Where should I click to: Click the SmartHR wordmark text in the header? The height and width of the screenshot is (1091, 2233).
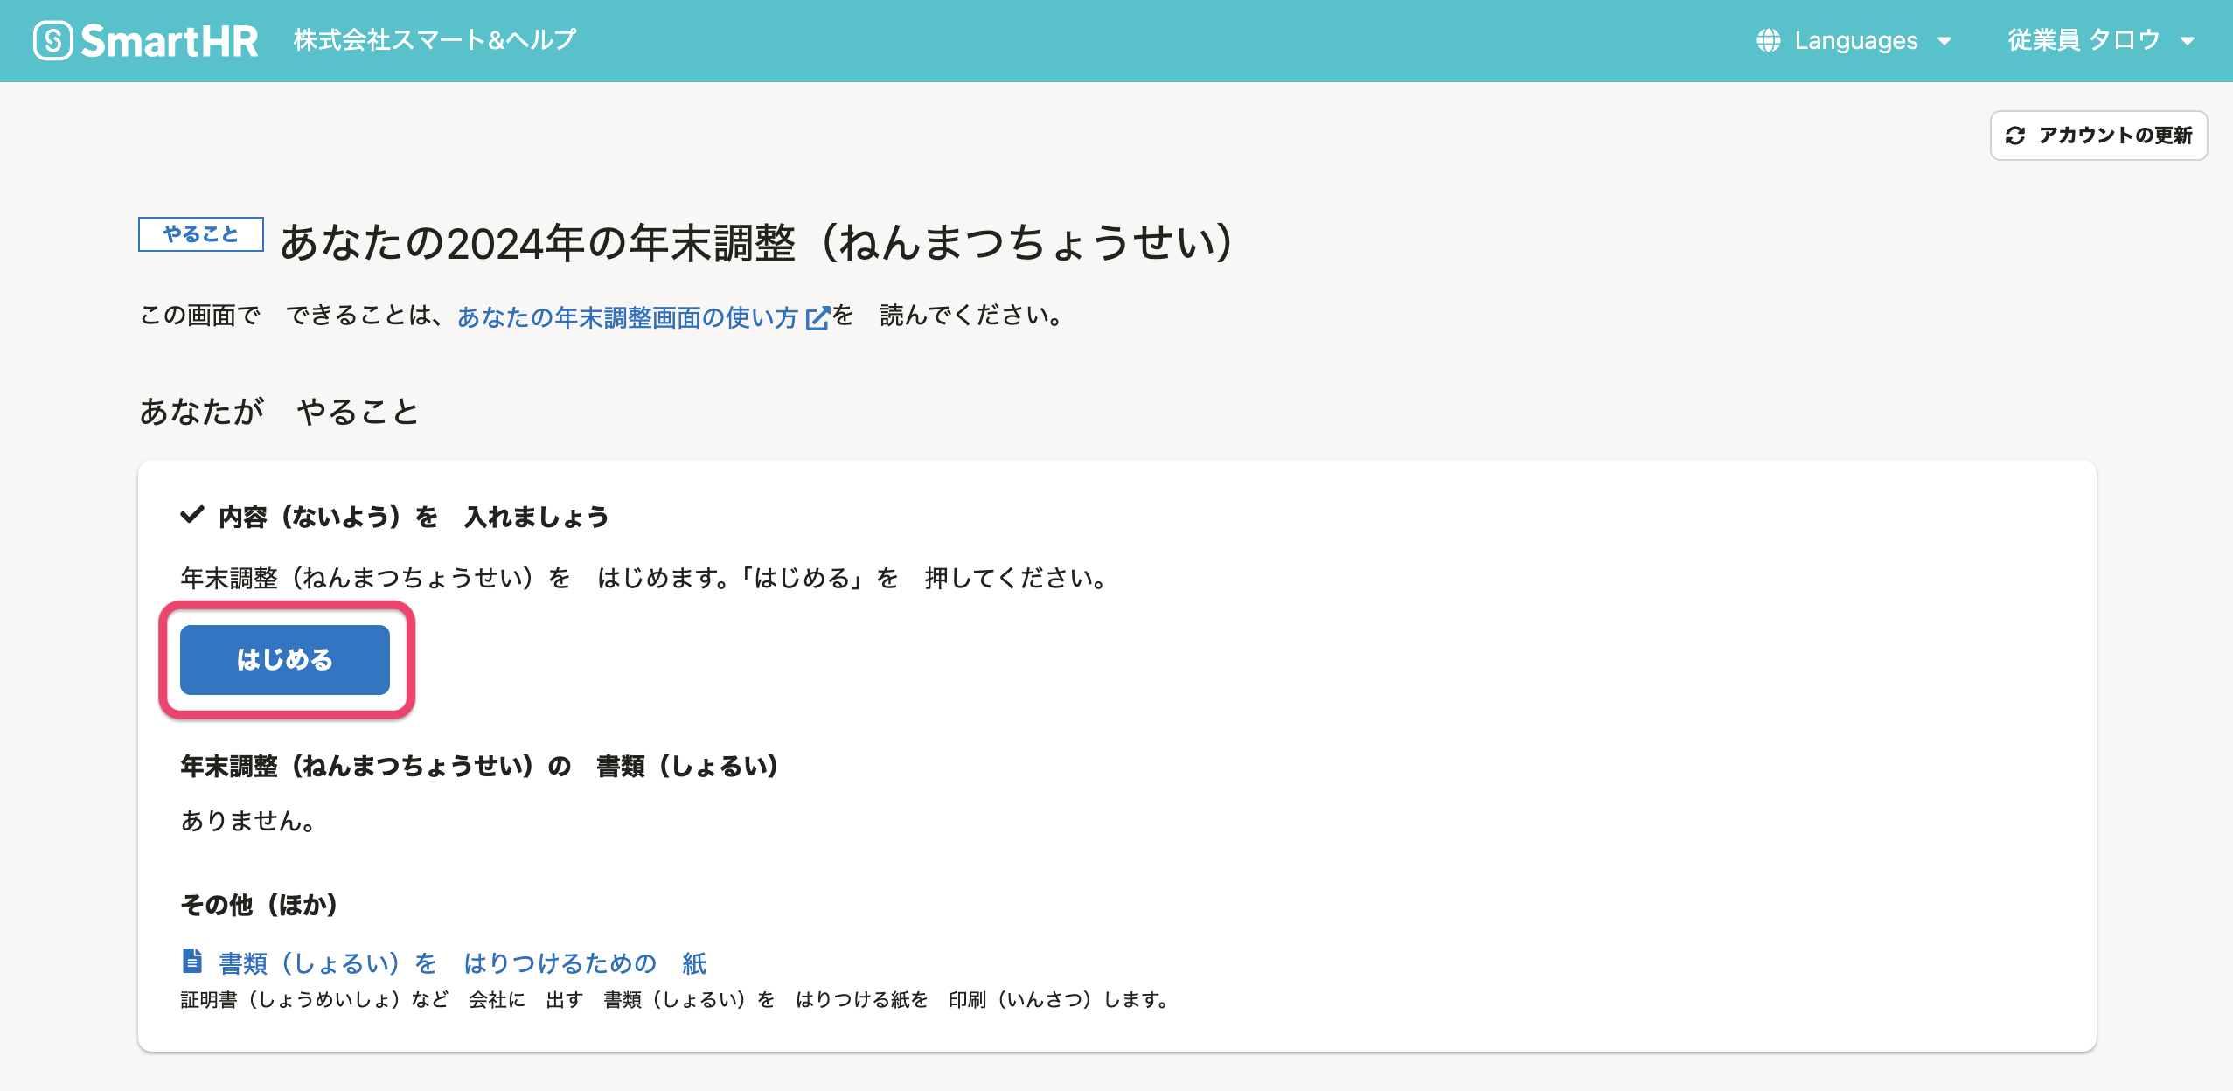coord(170,41)
